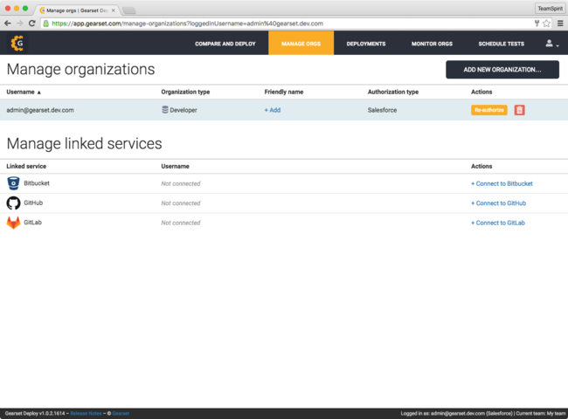The image size is (568, 419).
Task: Delete the admin@gearset.dev.com organization with trash icon
Action: point(519,110)
